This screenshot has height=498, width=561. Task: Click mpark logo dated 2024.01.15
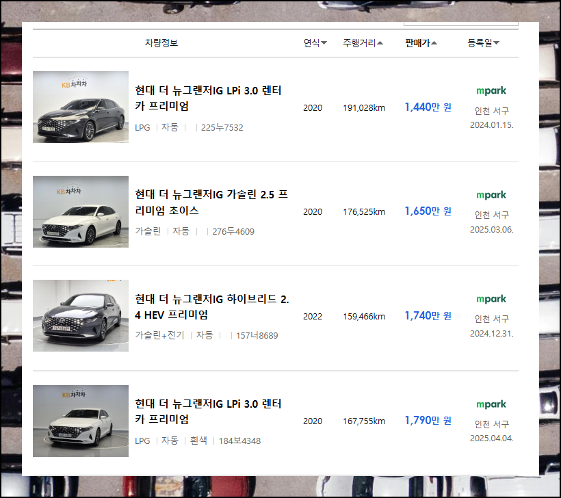click(491, 91)
